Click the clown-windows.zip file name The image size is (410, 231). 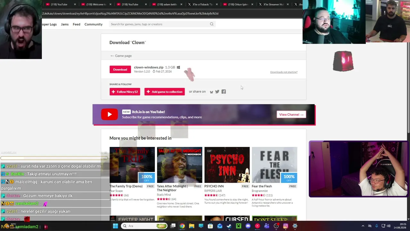point(149,67)
